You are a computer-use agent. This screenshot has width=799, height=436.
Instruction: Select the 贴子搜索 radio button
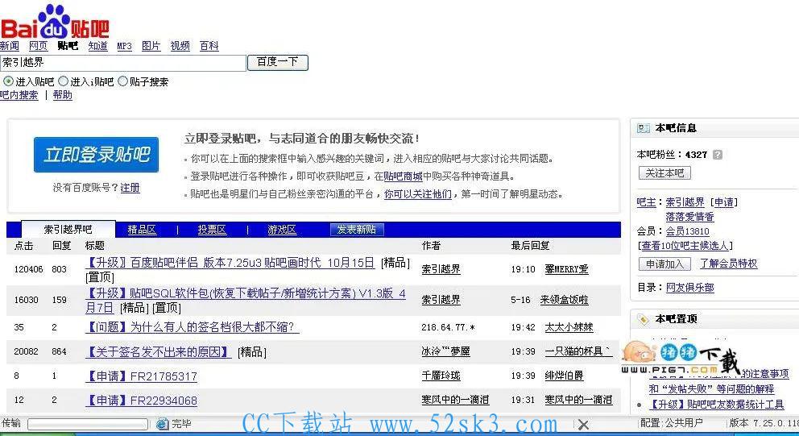click(x=122, y=81)
